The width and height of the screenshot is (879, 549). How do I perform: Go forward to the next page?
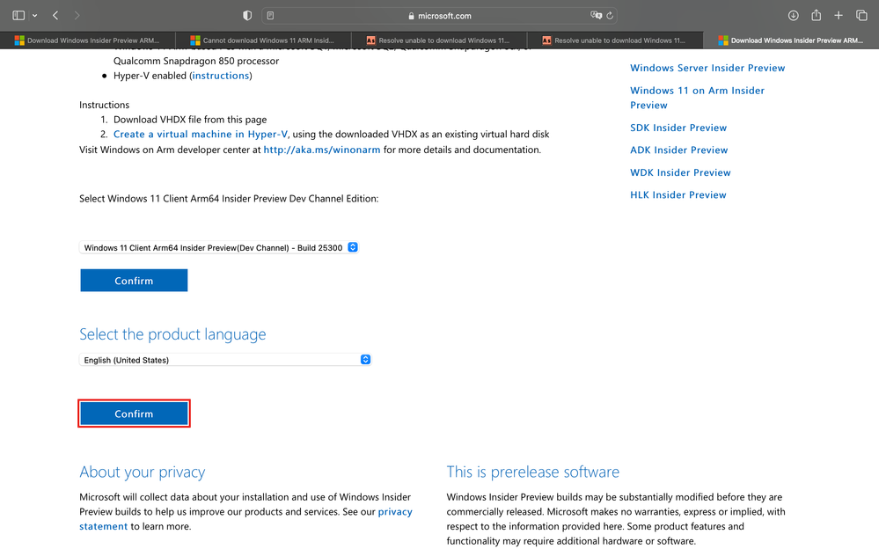coord(77,16)
